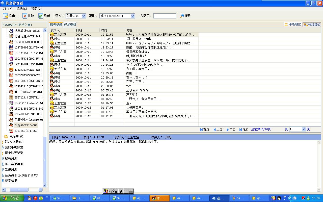Click the contact list horizontal scrollbar thumb

coord(19,189)
